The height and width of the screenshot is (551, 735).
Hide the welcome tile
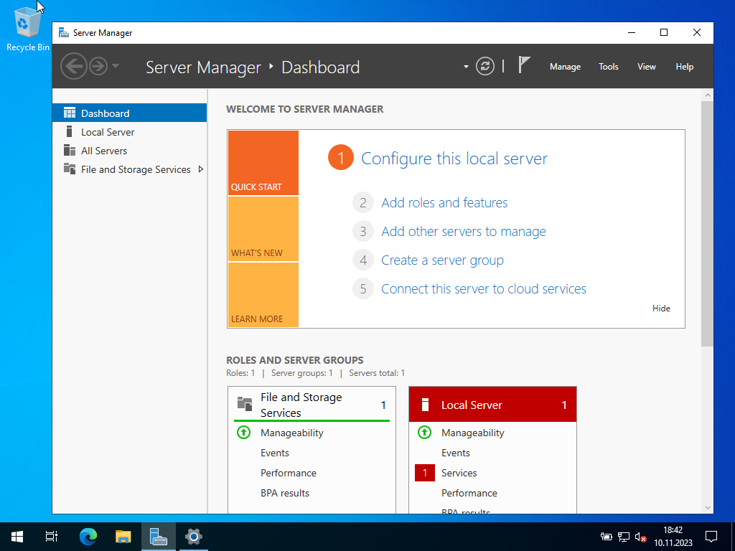click(661, 309)
